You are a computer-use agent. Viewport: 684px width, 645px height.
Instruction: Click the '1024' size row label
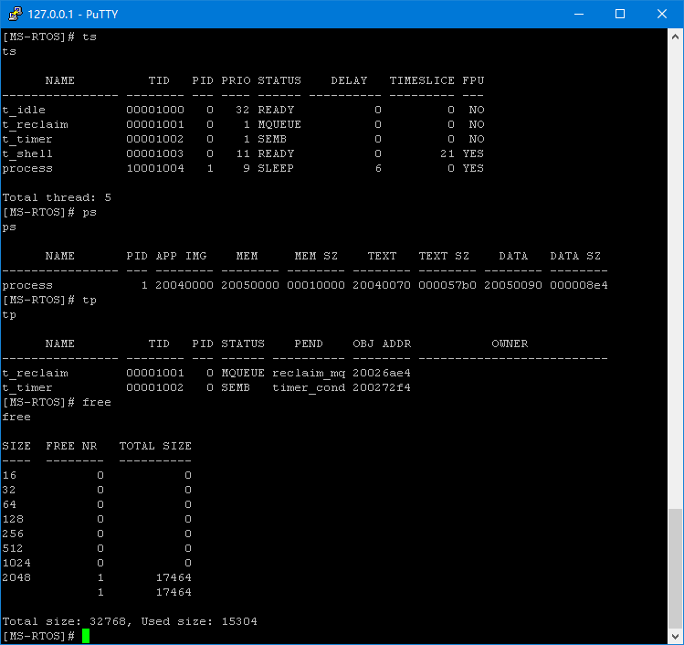pos(16,563)
